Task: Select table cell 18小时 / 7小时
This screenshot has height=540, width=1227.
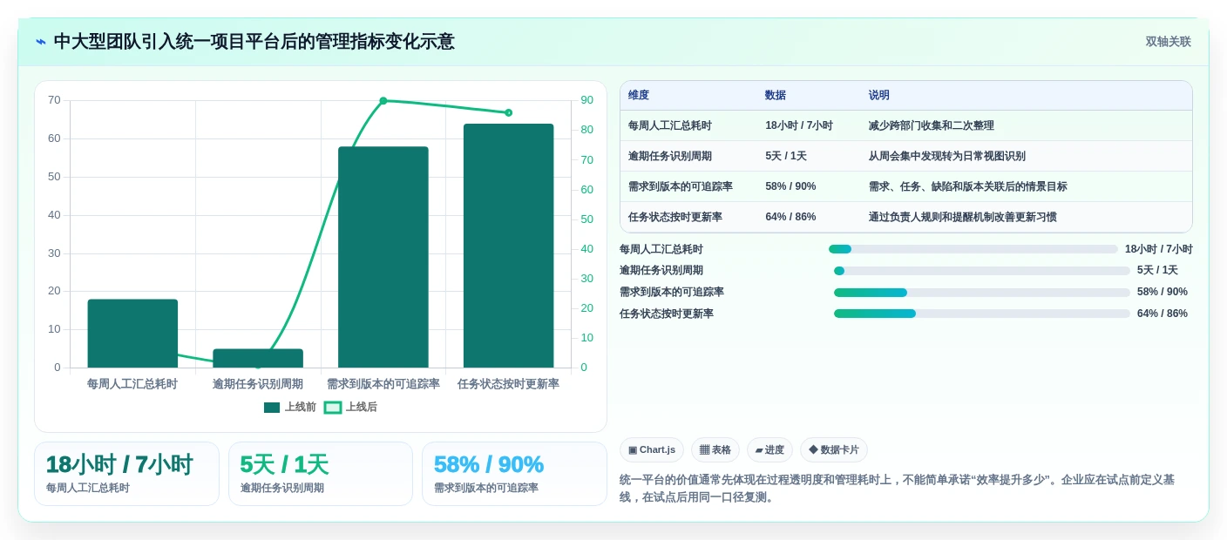Action: [x=799, y=125]
